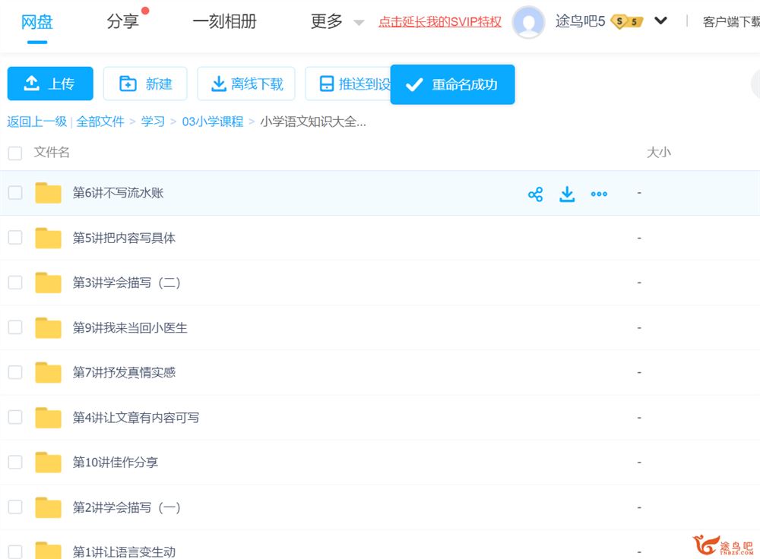Open folder name 第7讲抒发真情实感

(124, 372)
